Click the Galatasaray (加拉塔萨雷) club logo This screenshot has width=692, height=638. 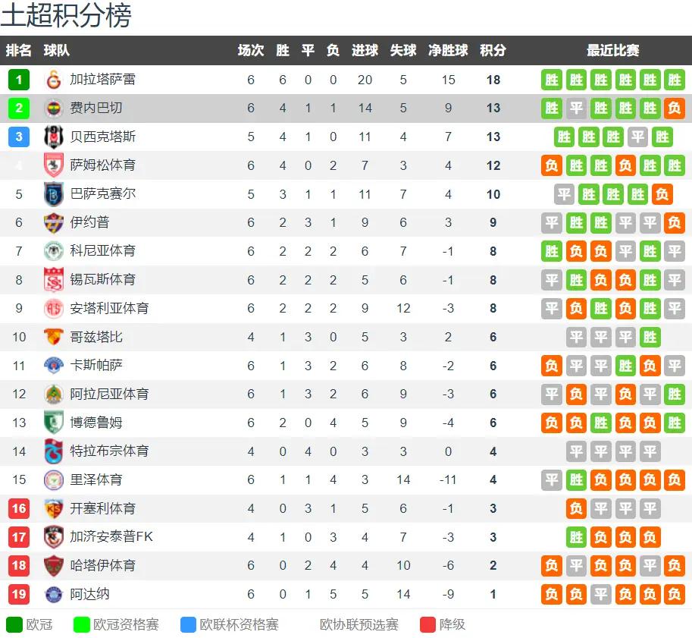tap(53, 80)
